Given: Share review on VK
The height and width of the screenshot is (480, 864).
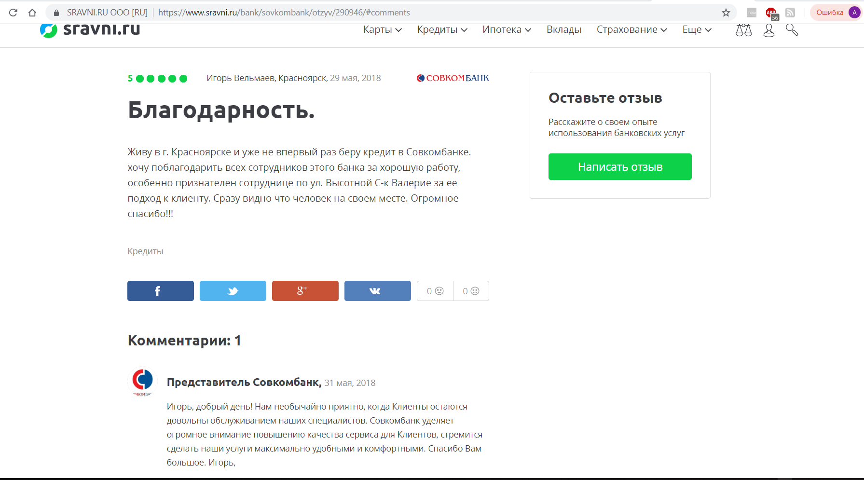Looking at the screenshot, I should (377, 291).
